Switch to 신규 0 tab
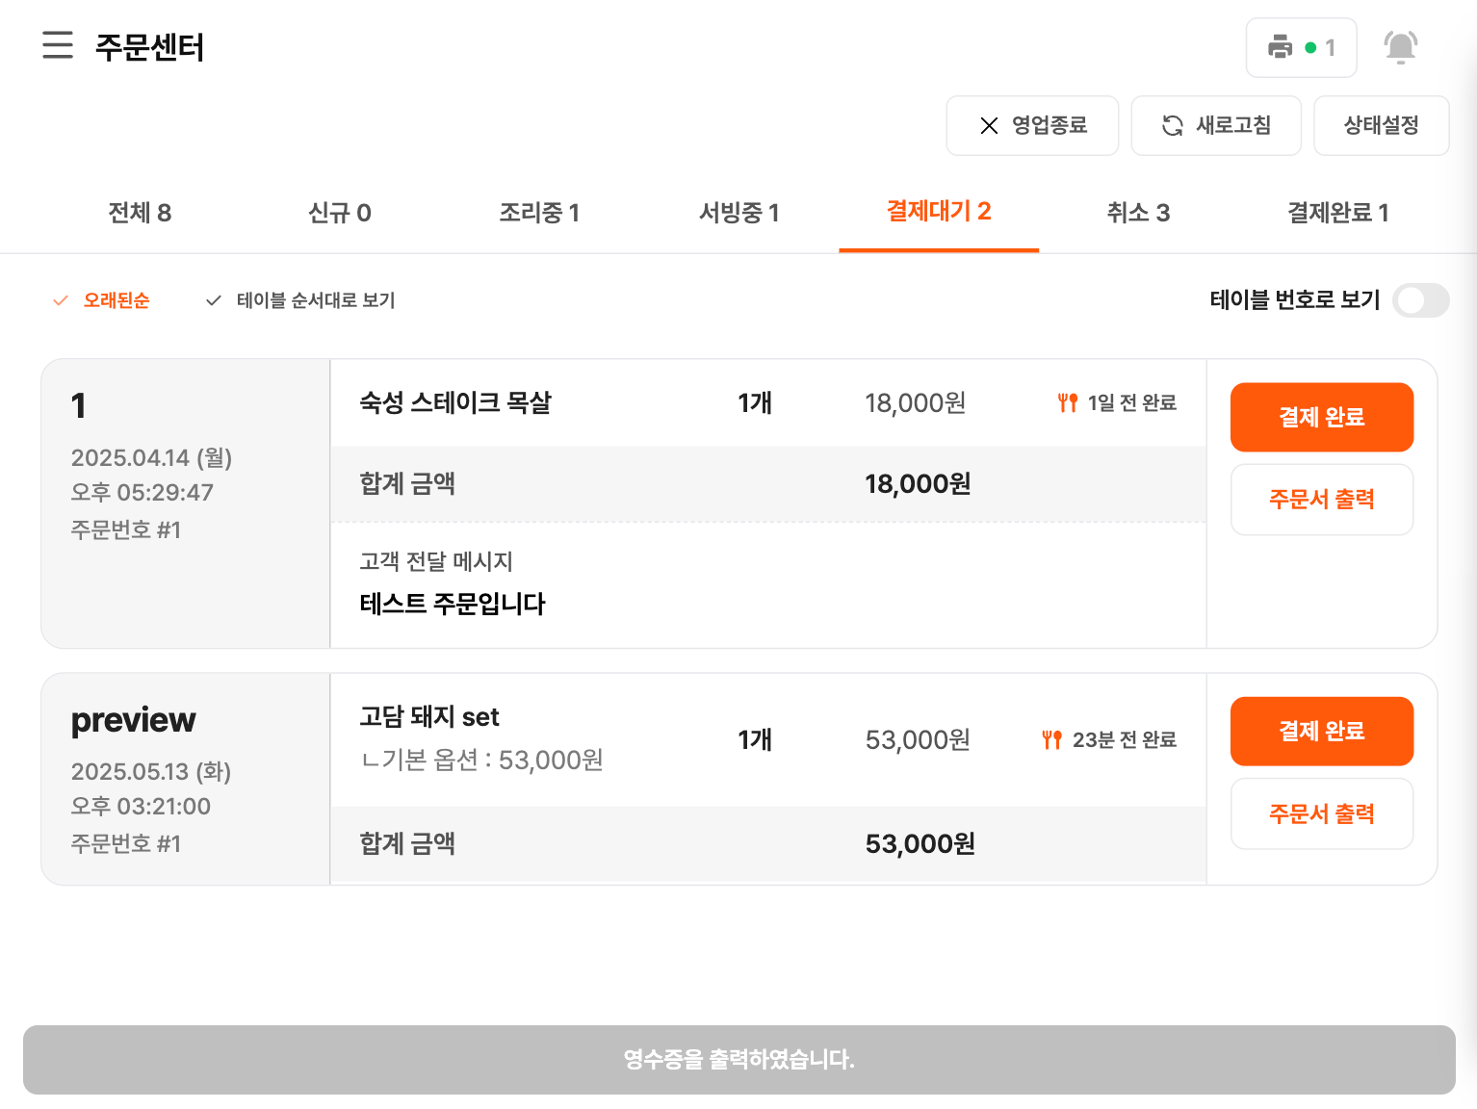 point(339,213)
